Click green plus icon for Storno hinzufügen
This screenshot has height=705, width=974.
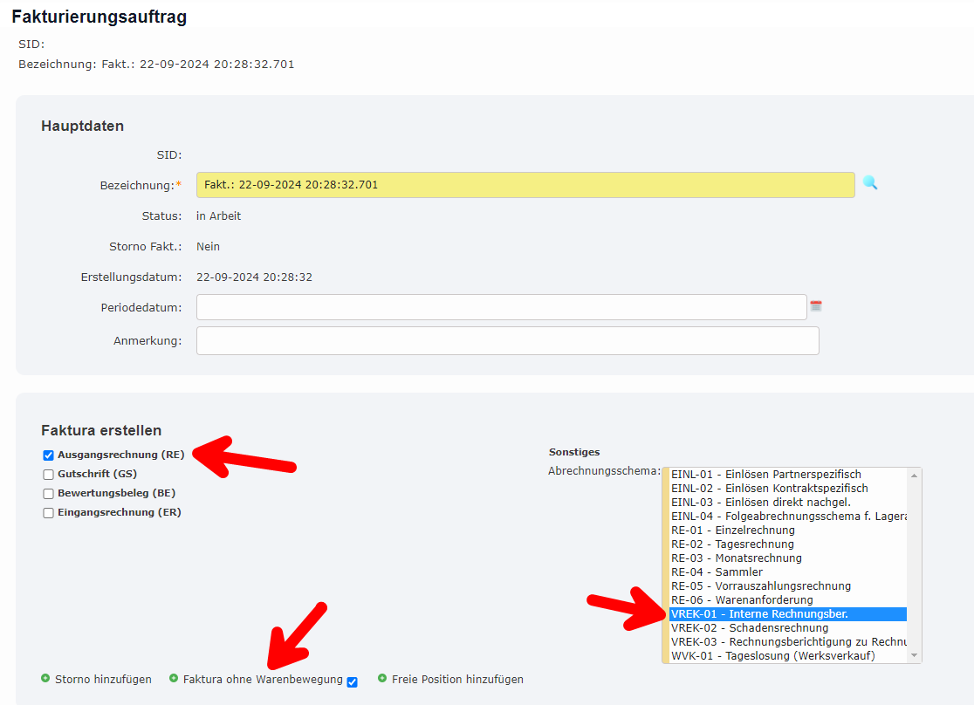(45, 679)
